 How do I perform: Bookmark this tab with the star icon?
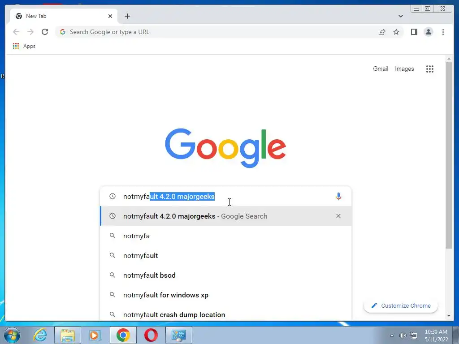396,32
